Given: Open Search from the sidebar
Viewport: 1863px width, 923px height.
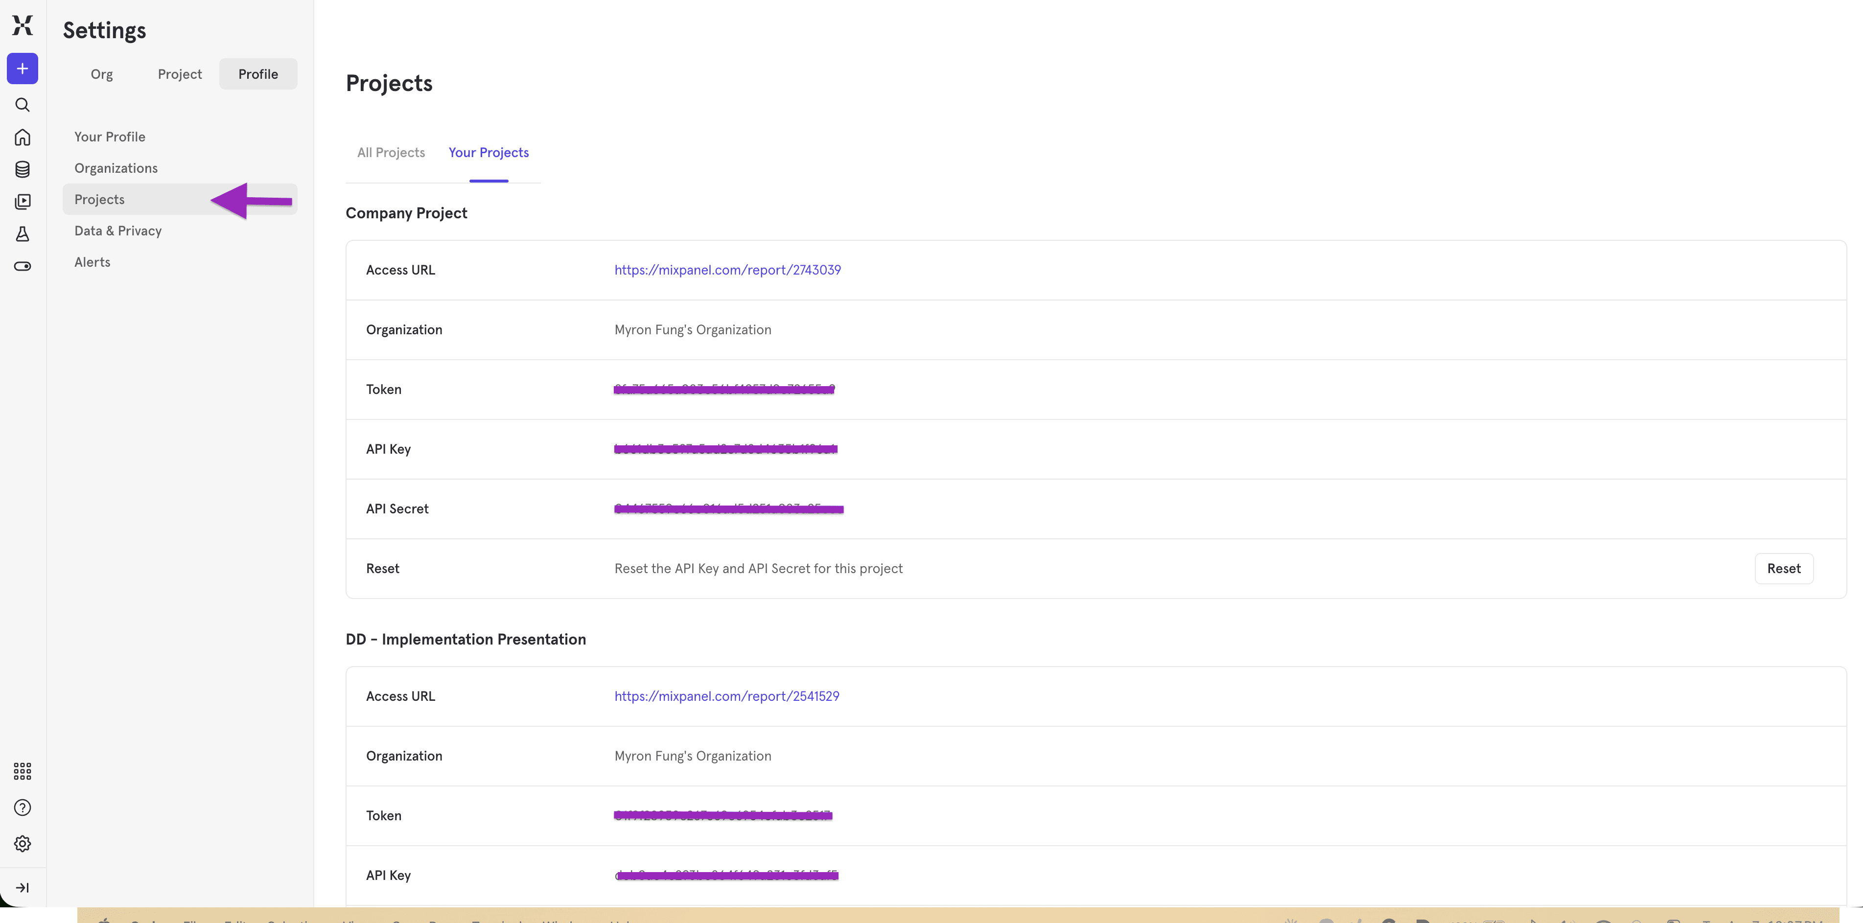Looking at the screenshot, I should click(x=23, y=105).
